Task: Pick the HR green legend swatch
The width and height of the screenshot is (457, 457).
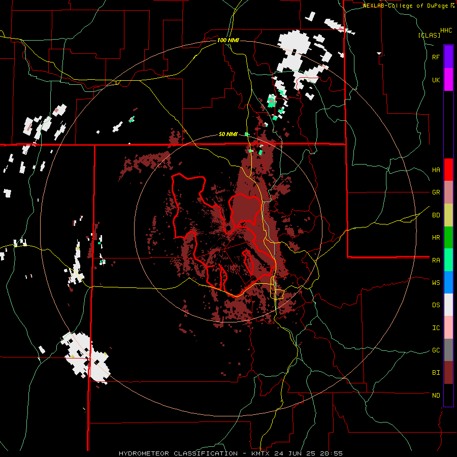Action: [448, 237]
